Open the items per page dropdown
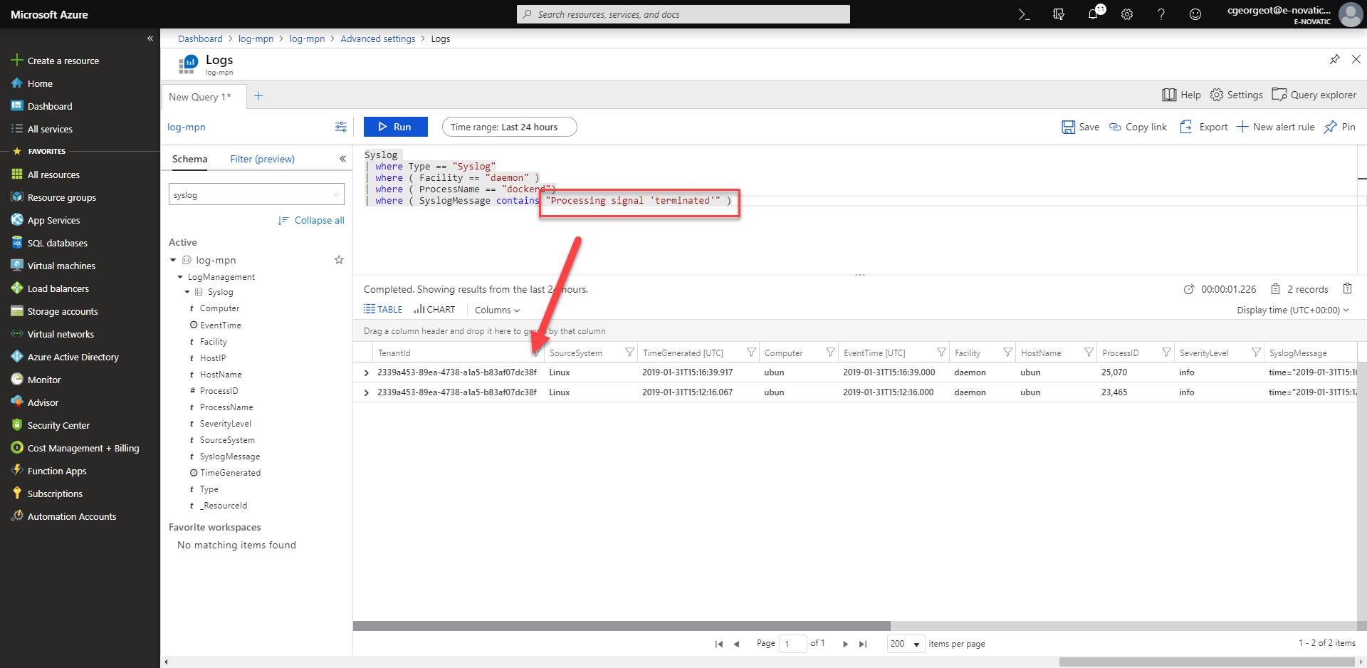Viewport: 1367px width, 668px height. point(906,644)
